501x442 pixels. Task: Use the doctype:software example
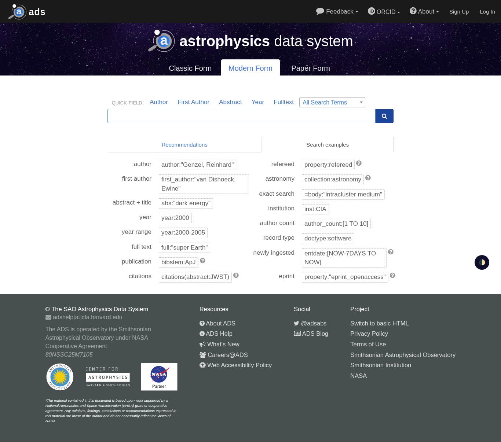coord(328,239)
